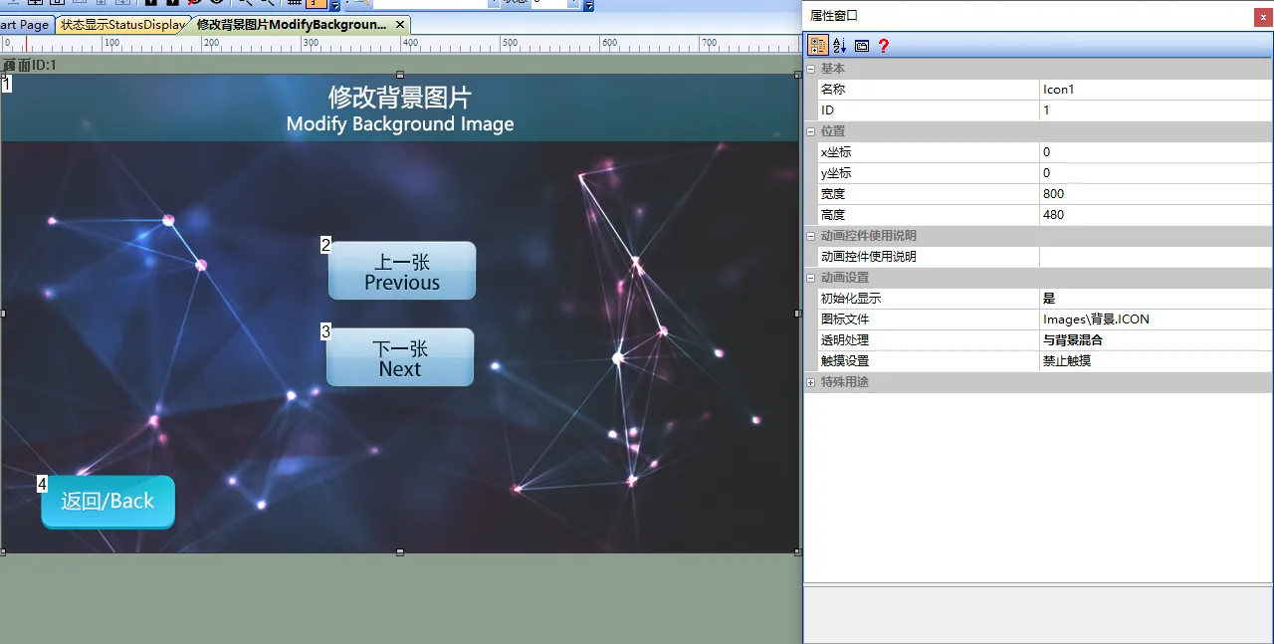The image size is (1274, 644).
Task: Sort properties alphabetically with A-Z icon
Action: [838, 44]
